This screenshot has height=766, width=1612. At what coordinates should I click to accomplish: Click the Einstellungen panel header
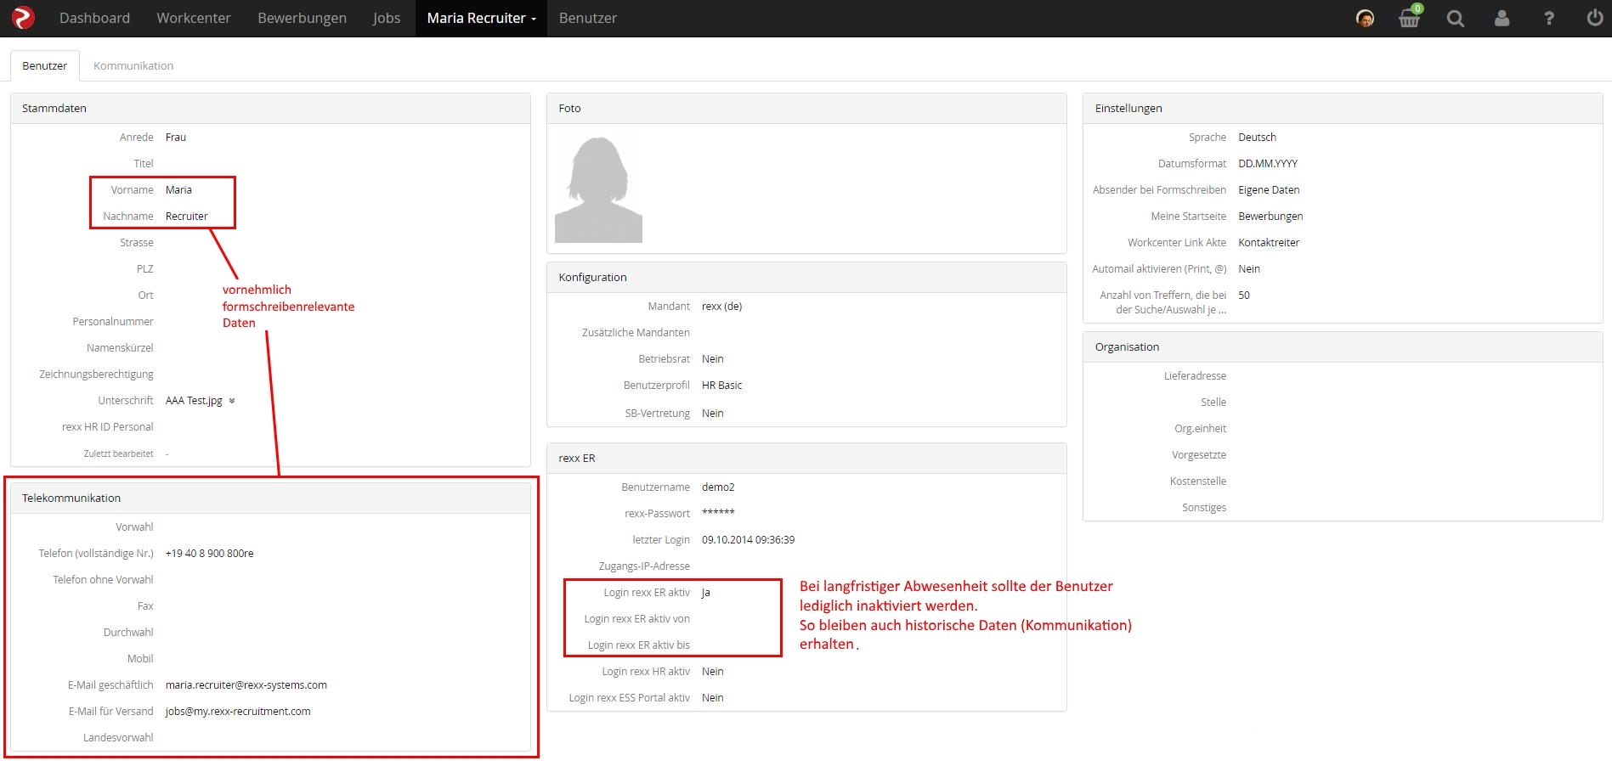tap(1343, 109)
